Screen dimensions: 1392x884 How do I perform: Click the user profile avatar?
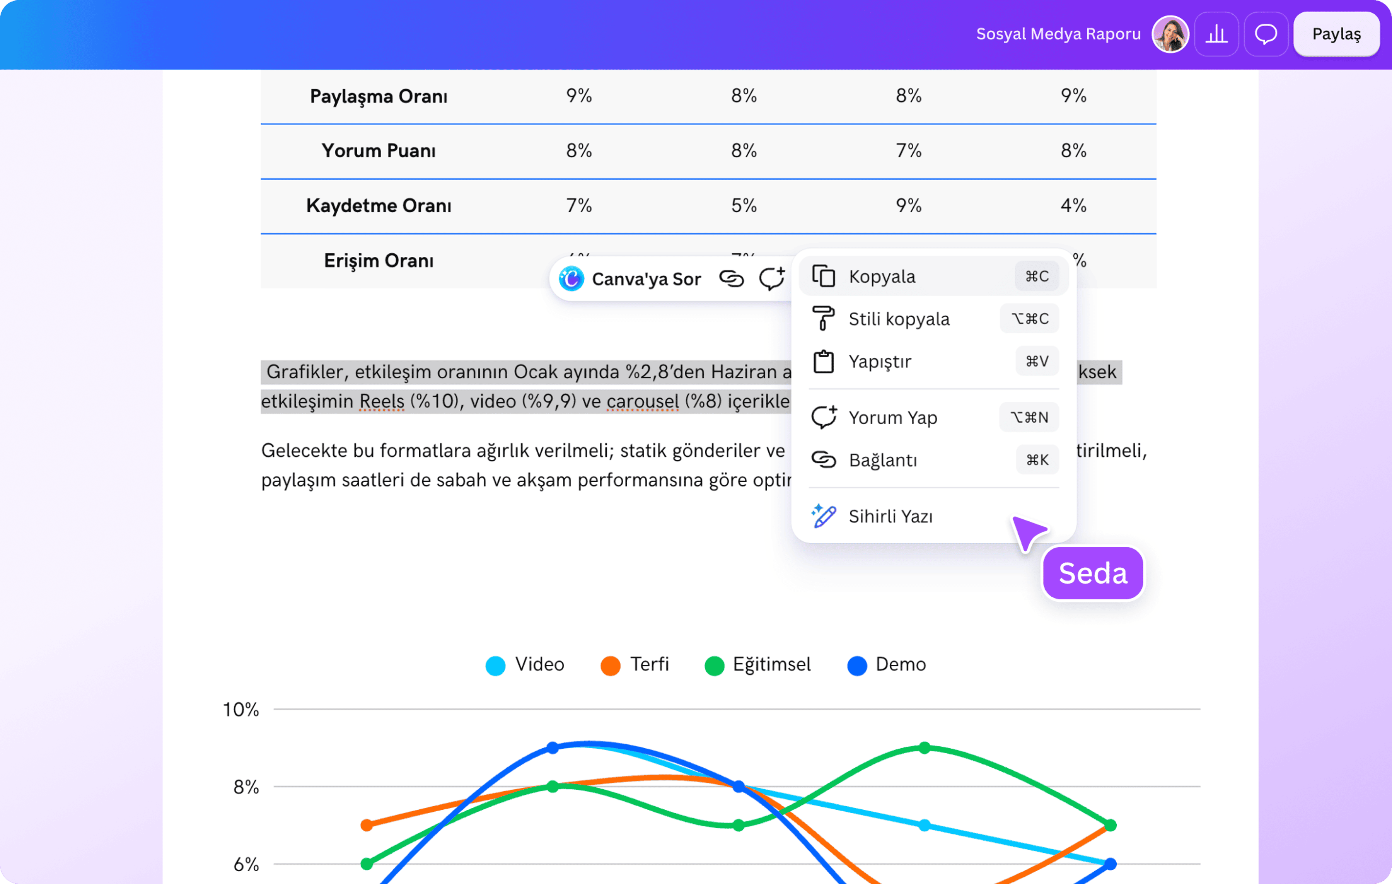(1170, 34)
